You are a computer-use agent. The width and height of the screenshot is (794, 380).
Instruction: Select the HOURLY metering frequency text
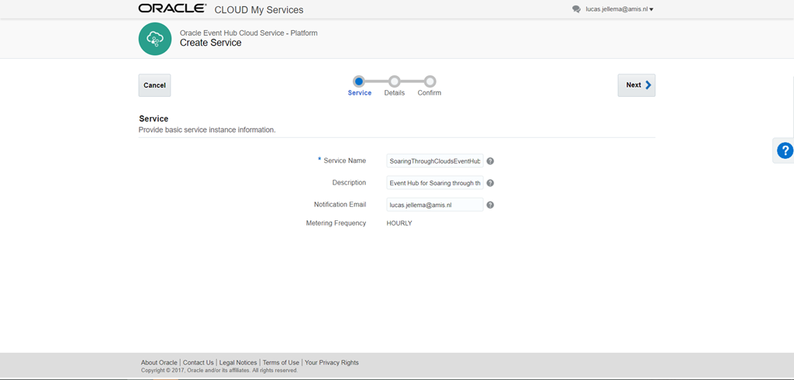pyautogui.click(x=399, y=223)
